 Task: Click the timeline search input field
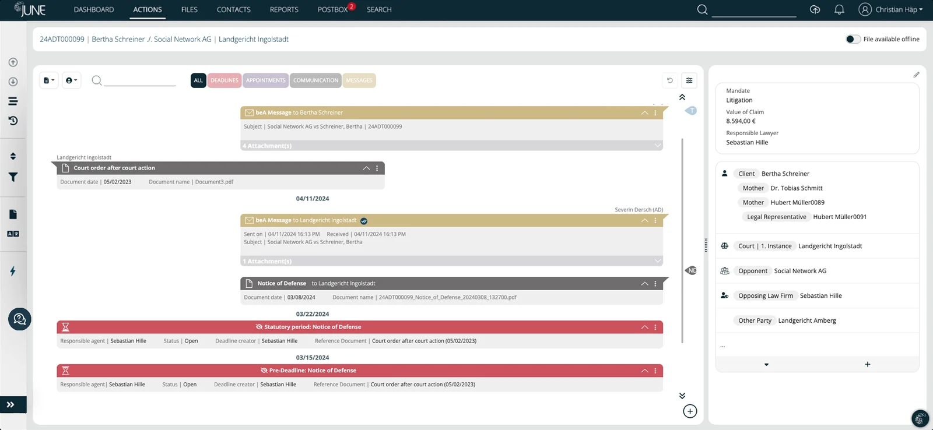click(139, 80)
